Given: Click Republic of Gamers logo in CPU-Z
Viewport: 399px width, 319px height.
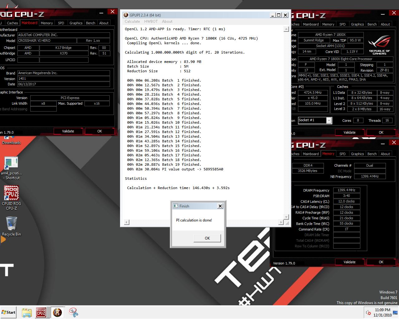Looking at the screenshot, I should (x=379, y=45).
